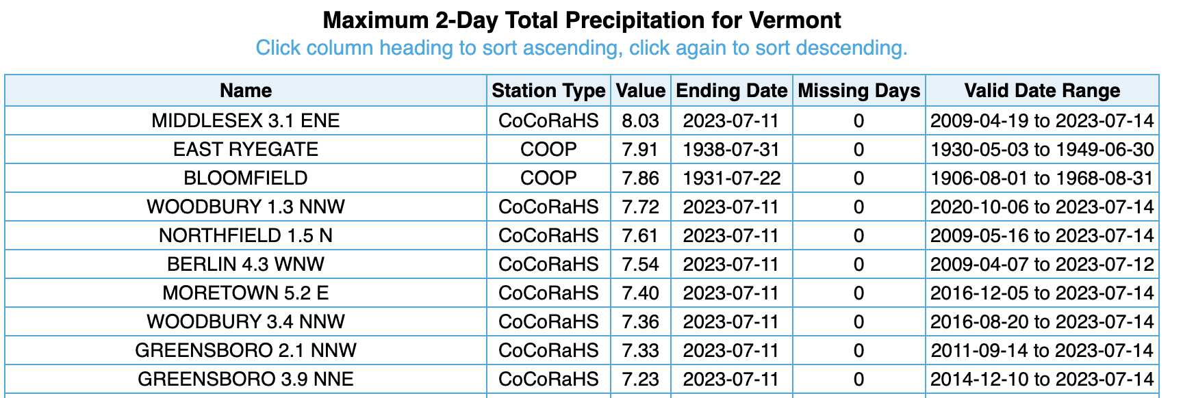Select the 1938-07-31 ending date cell

tap(731, 150)
